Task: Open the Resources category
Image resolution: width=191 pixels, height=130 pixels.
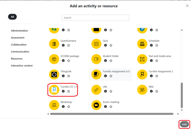Action: coord(17,59)
